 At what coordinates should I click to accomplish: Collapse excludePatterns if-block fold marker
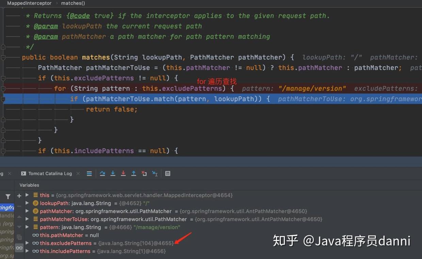point(3,78)
